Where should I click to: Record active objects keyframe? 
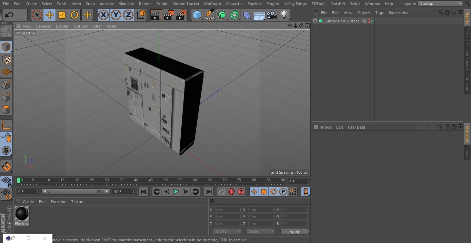(x=222, y=192)
